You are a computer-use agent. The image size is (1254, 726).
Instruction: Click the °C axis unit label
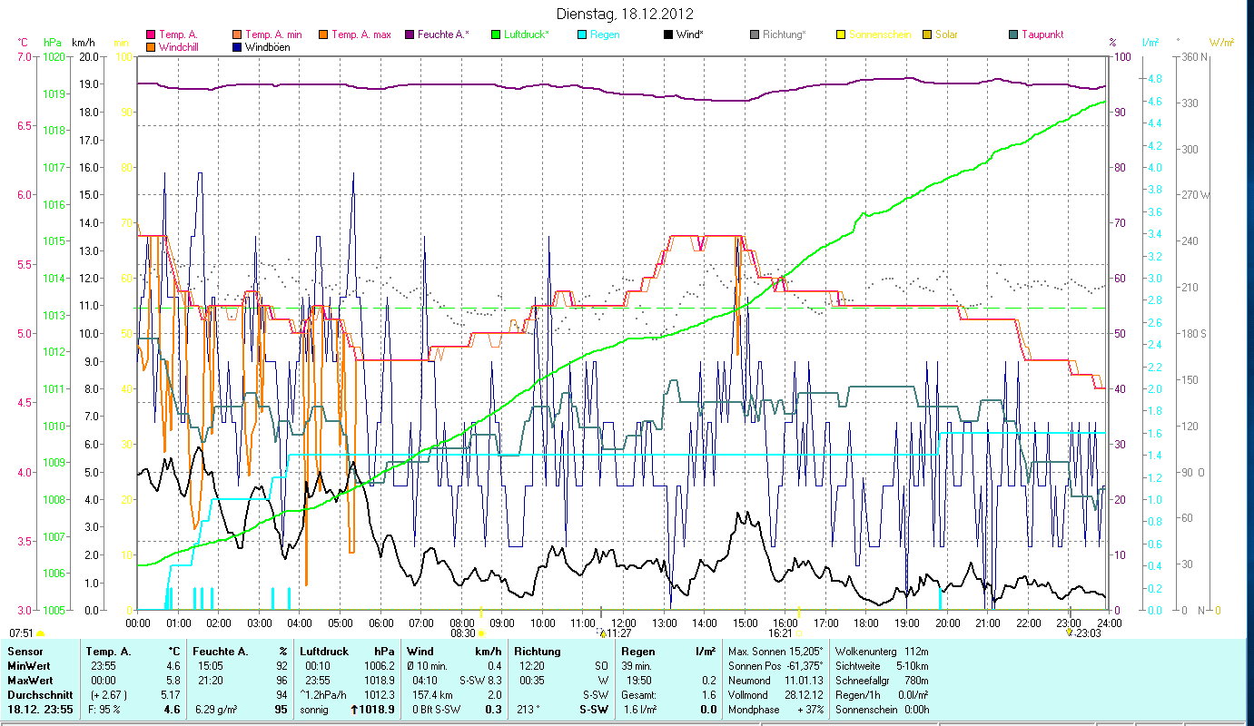[23, 43]
